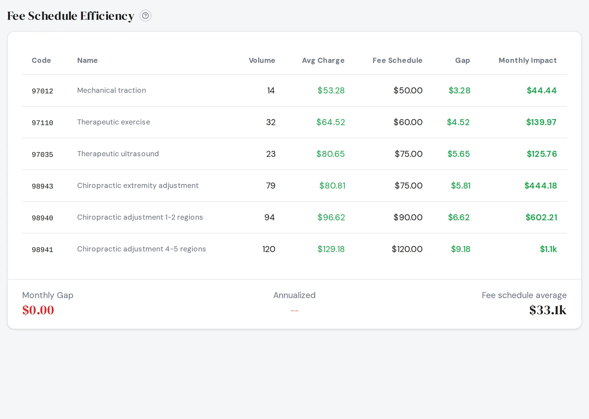Click the $139.97 monthly impact value
The width and height of the screenshot is (589, 419).
541,122
